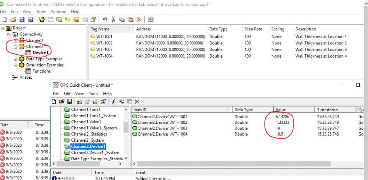Launch Quick Client from KEPServerEX toolbar
368x180 pixels.
pos(151,20)
